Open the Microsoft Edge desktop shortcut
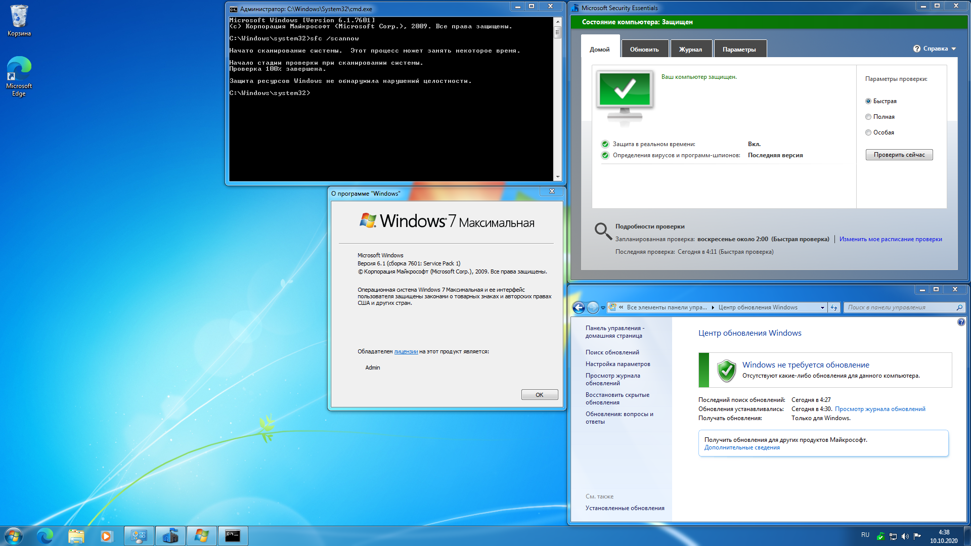The height and width of the screenshot is (546, 971). coord(19,76)
